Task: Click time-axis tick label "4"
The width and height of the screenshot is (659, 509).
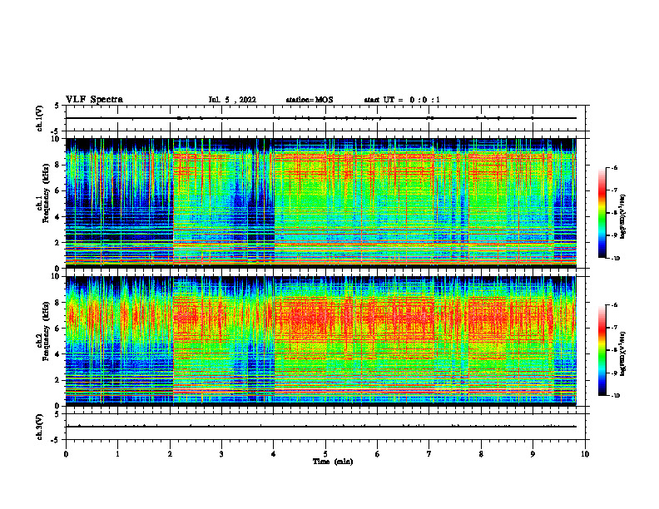Action: pos(274,454)
